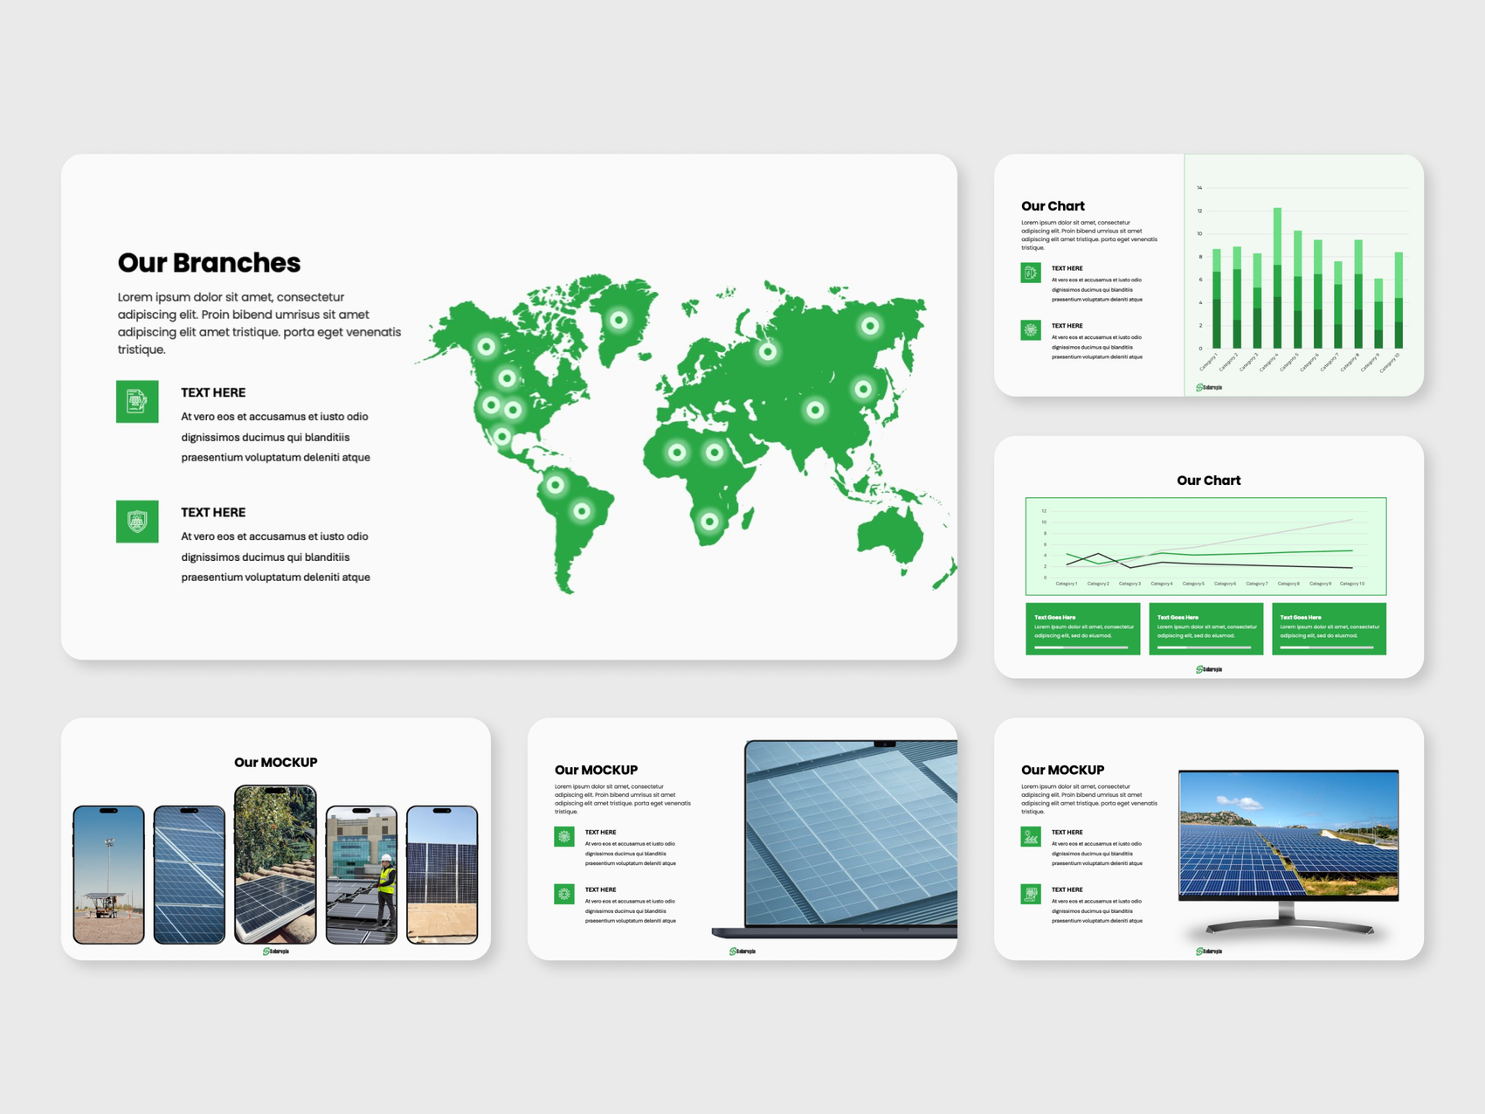This screenshot has width=1485, height=1114.
Task: Click the Our Branches heading
Action: (x=210, y=262)
